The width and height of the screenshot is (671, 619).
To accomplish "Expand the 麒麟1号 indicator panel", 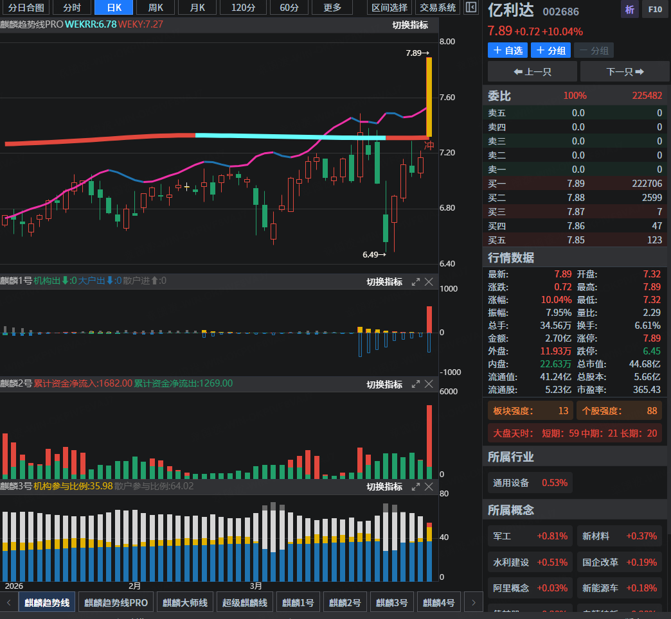I will click(415, 282).
